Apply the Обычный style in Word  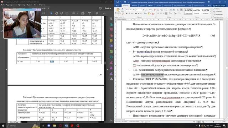click(x=188, y=11)
